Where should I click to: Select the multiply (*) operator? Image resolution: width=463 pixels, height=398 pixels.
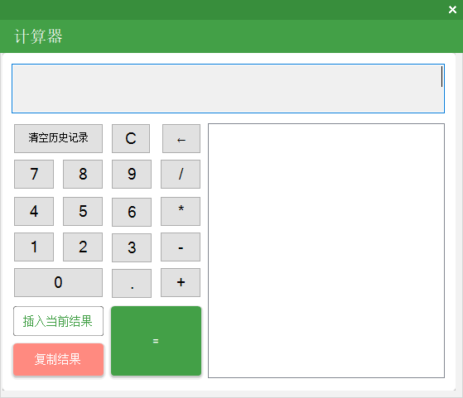181,211
